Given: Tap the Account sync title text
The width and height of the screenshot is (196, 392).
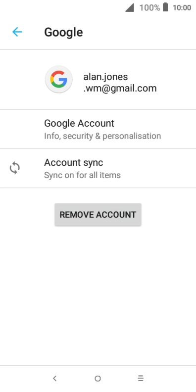Looking at the screenshot, I should pyautogui.click(x=73, y=163).
